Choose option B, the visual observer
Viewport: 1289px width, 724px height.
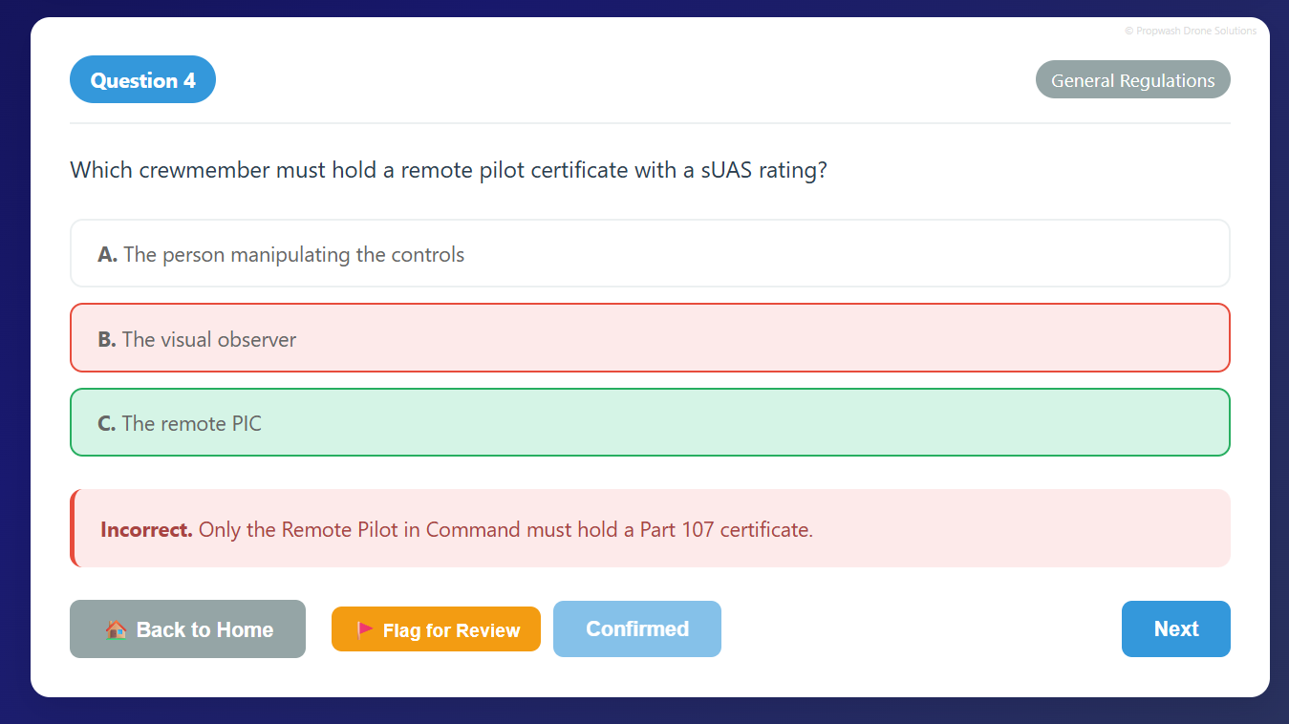(x=649, y=338)
